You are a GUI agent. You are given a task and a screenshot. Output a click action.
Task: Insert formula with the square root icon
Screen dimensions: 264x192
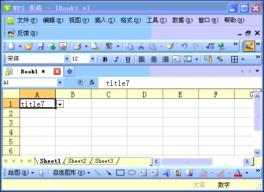210,46
